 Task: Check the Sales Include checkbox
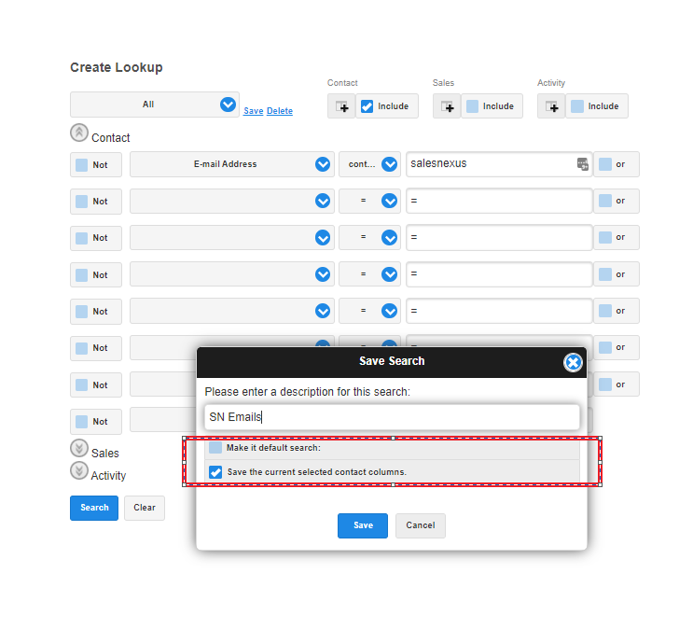[472, 106]
